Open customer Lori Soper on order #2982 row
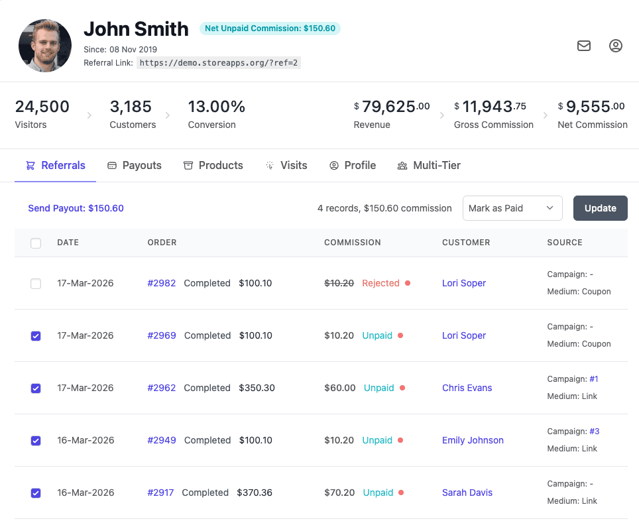Image resolution: width=639 pixels, height=523 pixels. 464,283
